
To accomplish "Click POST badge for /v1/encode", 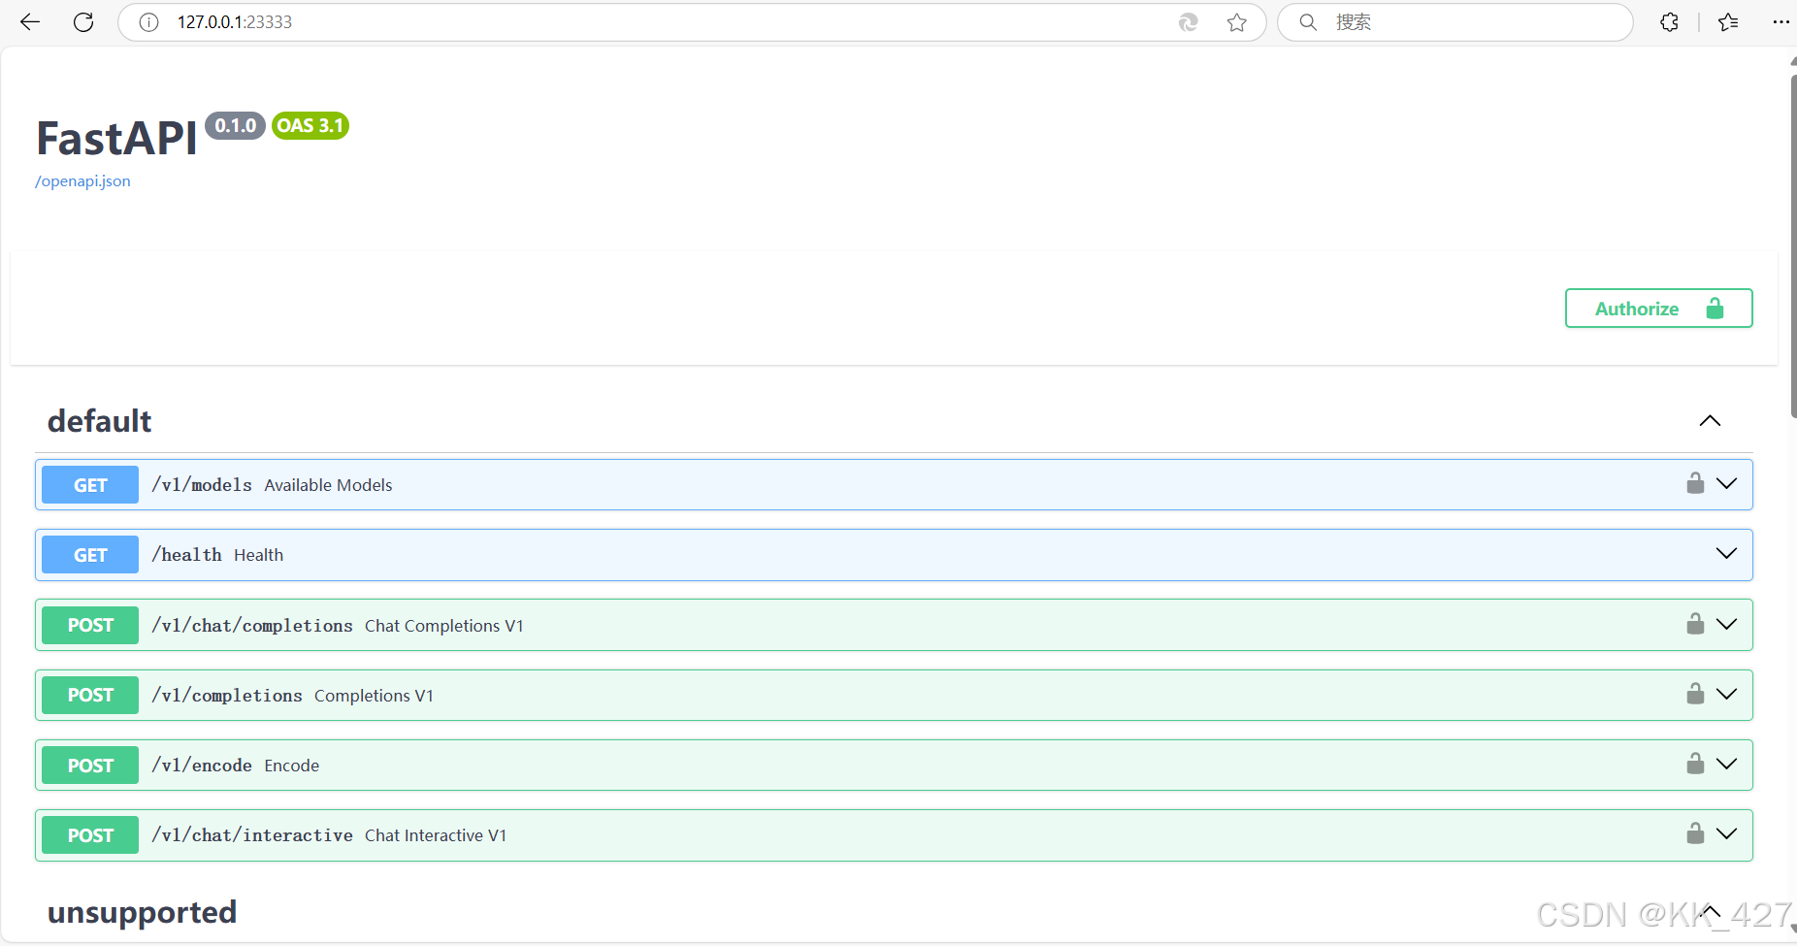I will (x=90, y=766).
